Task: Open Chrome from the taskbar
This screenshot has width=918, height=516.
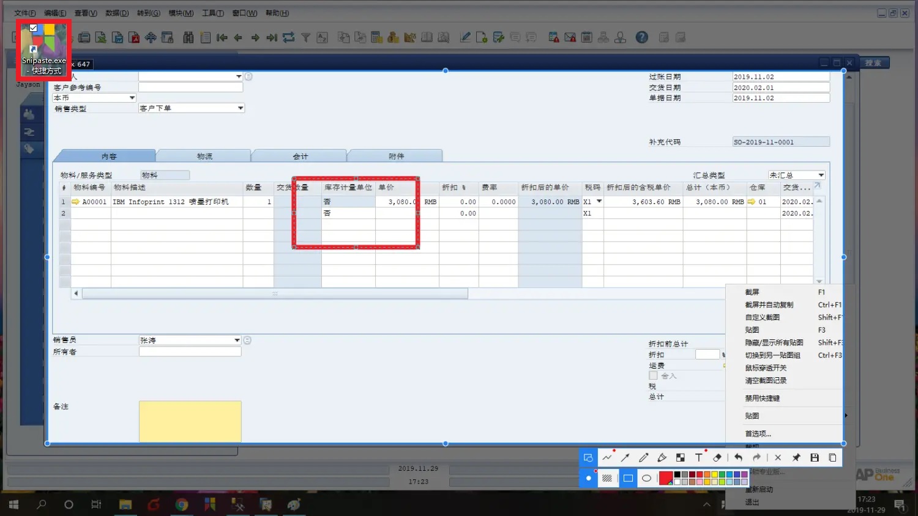Action: pos(182,504)
